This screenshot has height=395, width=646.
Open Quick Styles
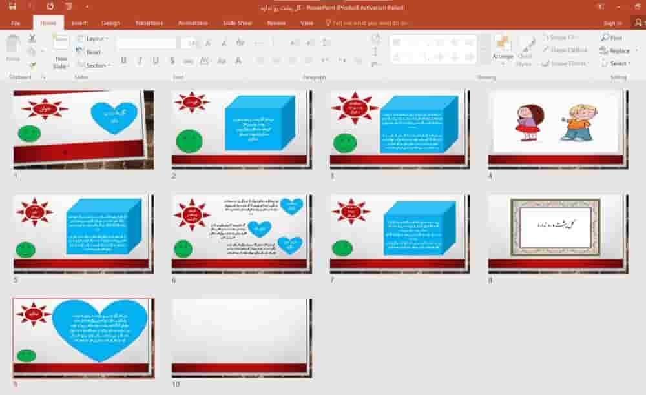tap(525, 52)
